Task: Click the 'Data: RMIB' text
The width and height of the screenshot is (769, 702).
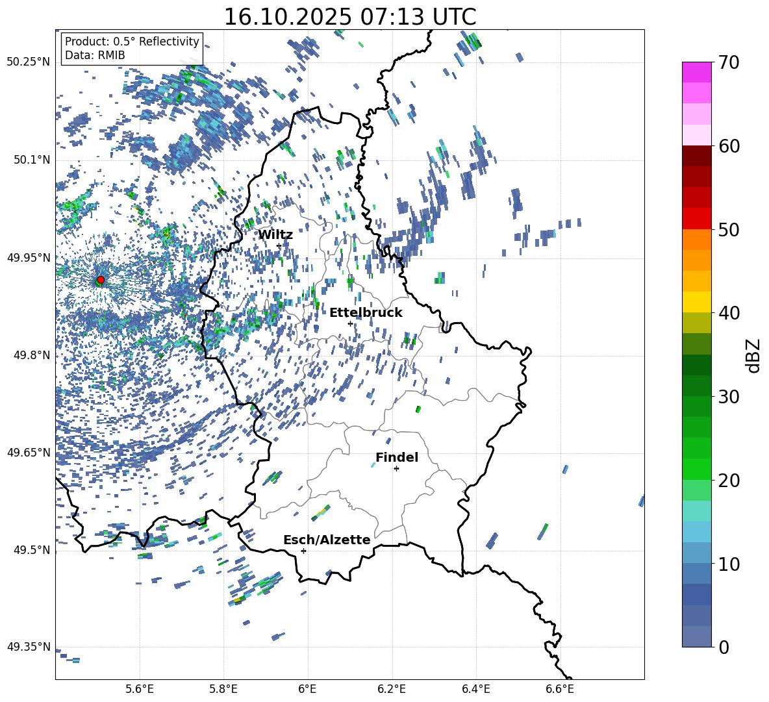Action: tap(95, 55)
